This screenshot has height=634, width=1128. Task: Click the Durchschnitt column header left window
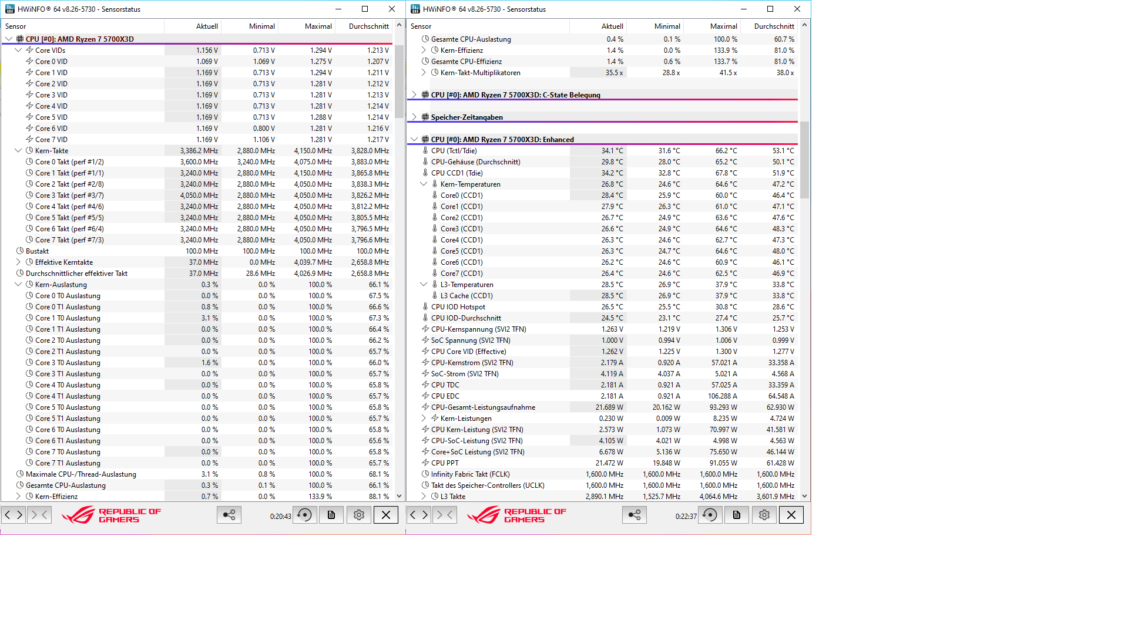368,26
